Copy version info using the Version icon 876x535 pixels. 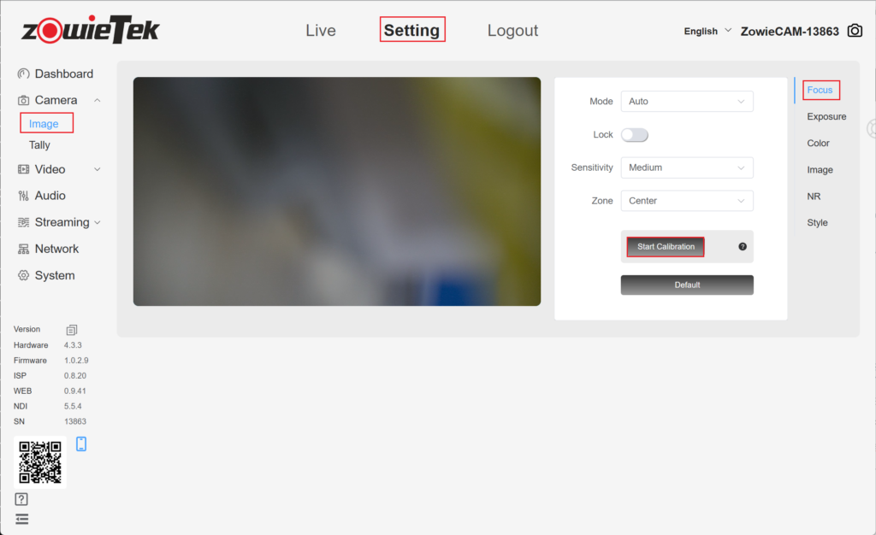tap(72, 330)
